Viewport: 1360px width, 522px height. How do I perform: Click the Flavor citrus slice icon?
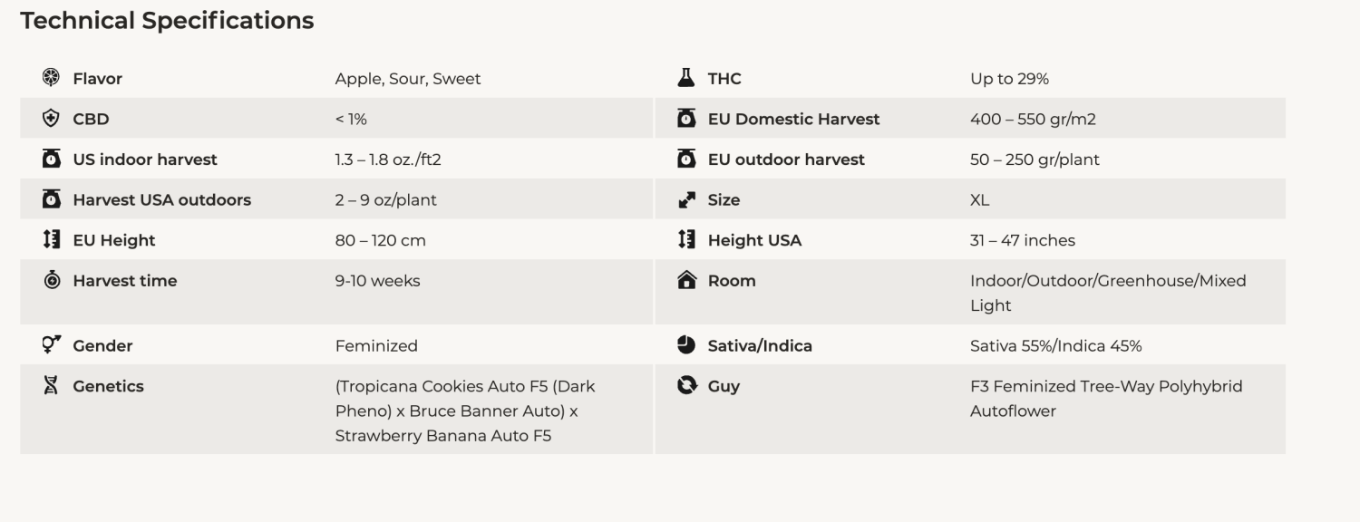(x=52, y=78)
